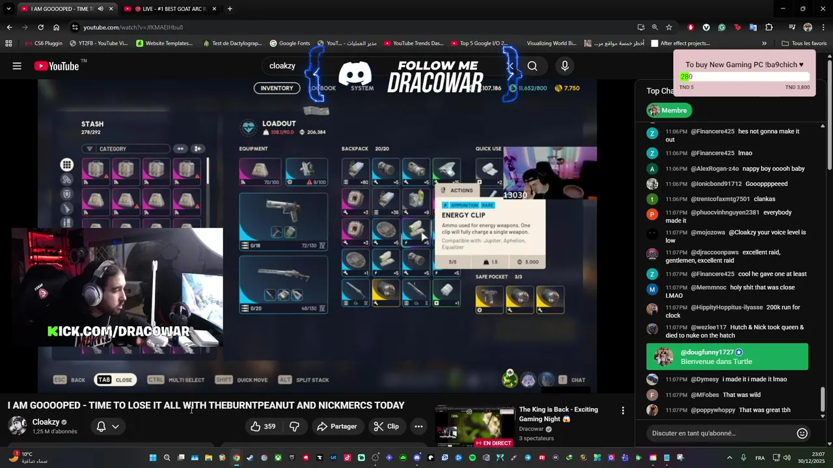Open Windows taskbar search

pos(167,458)
